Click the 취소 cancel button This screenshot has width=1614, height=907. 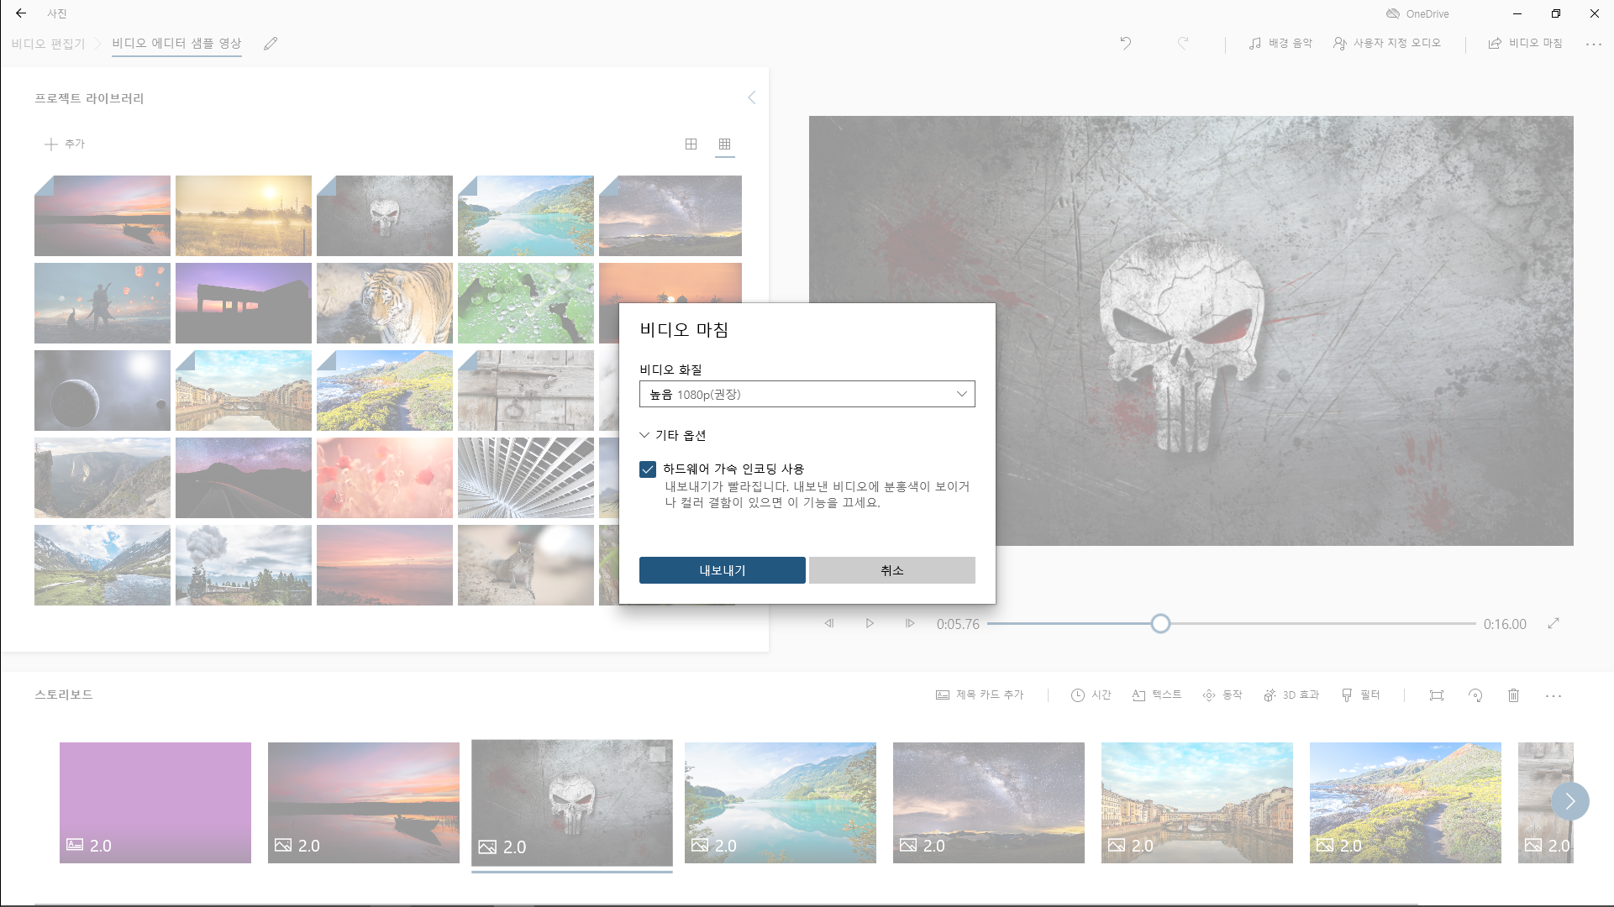point(891,570)
